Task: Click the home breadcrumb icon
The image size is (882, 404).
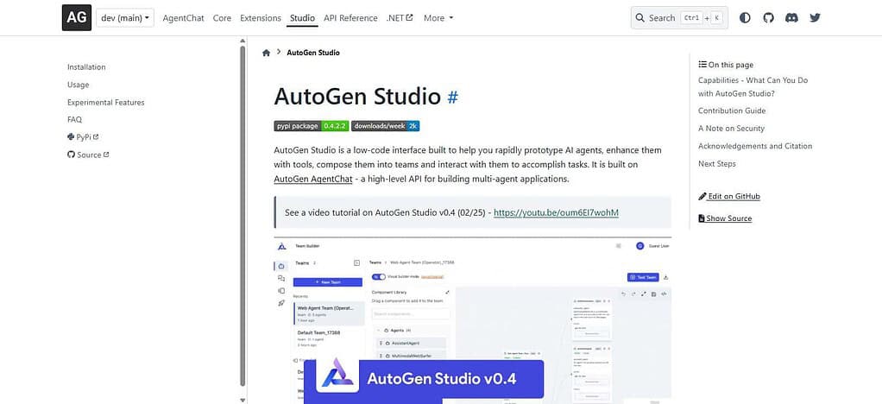Action: click(x=266, y=53)
